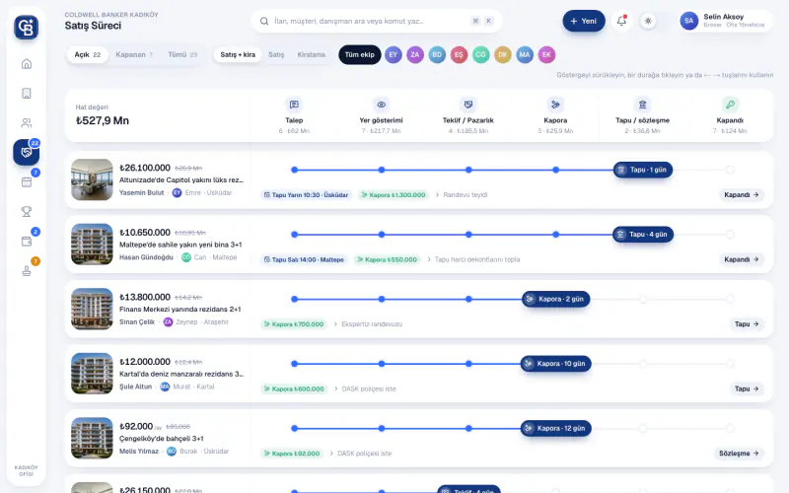Screen dimensions: 789x493
Task: Click Tapu · 1 gün progress marker
Action: click(x=643, y=170)
